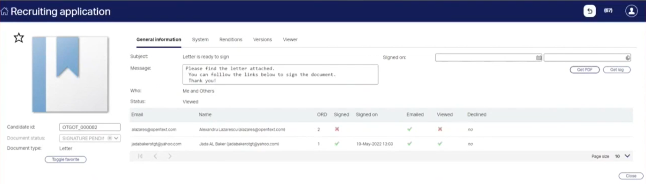Click the 19-May-2022 13:03 cell
Screen dimensions: 646x184
(x=374, y=144)
